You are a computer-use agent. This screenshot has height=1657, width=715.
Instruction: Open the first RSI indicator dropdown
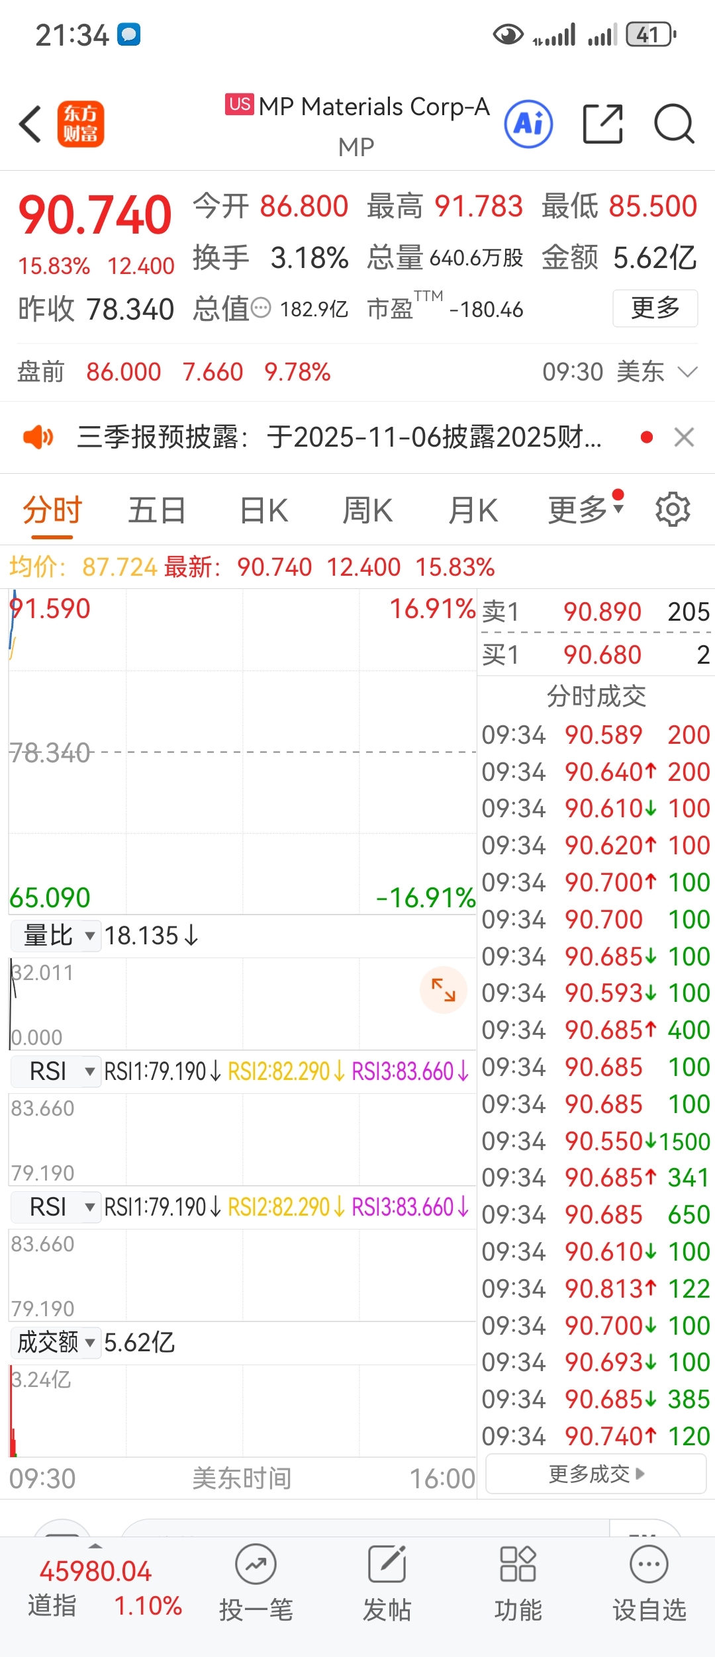[x=56, y=1071]
